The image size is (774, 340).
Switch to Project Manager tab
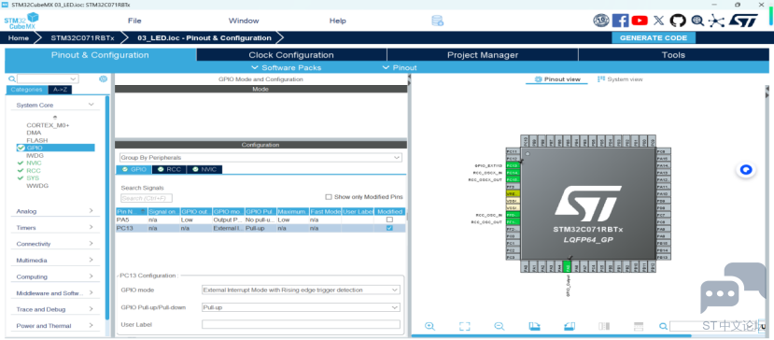coord(483,55)
